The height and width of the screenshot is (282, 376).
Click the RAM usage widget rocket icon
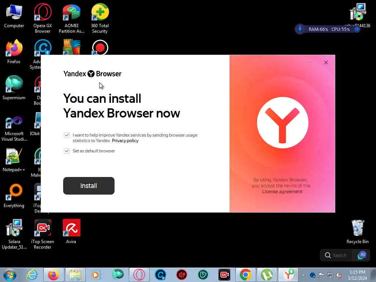pos(300,29)
